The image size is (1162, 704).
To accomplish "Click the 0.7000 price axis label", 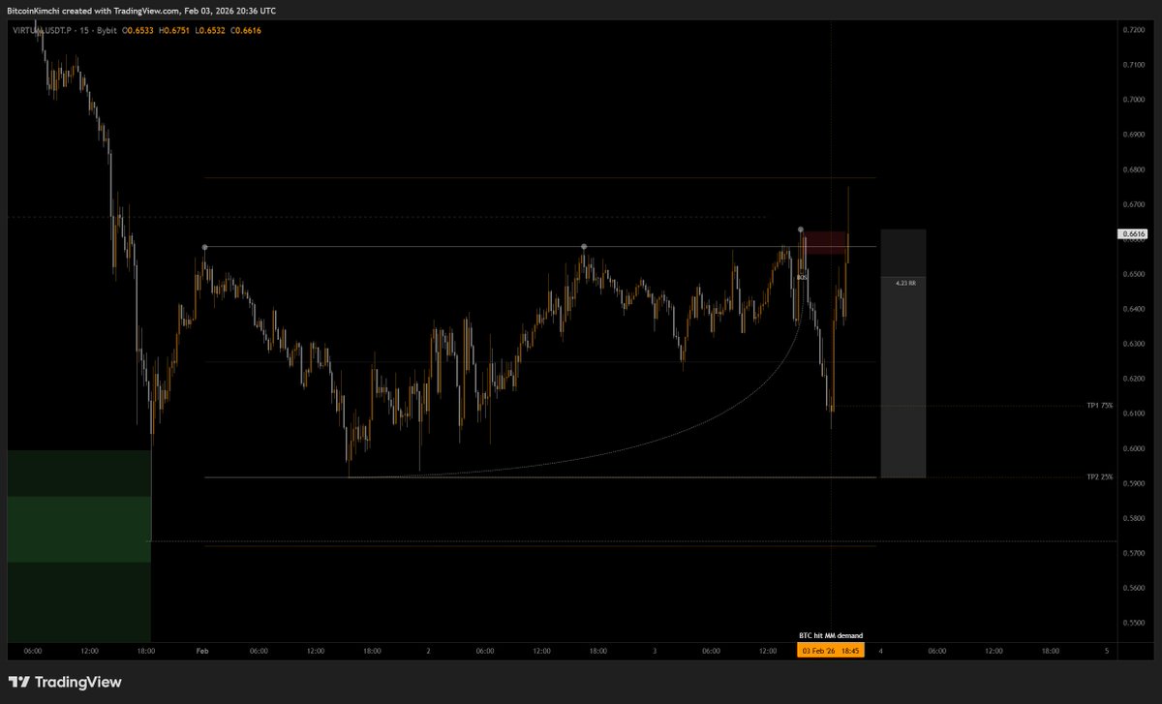I will tap(1134, 99).
